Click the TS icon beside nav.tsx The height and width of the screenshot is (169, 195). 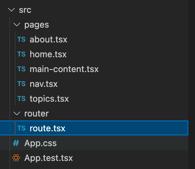pyautogui.click(x=22, y=84)
